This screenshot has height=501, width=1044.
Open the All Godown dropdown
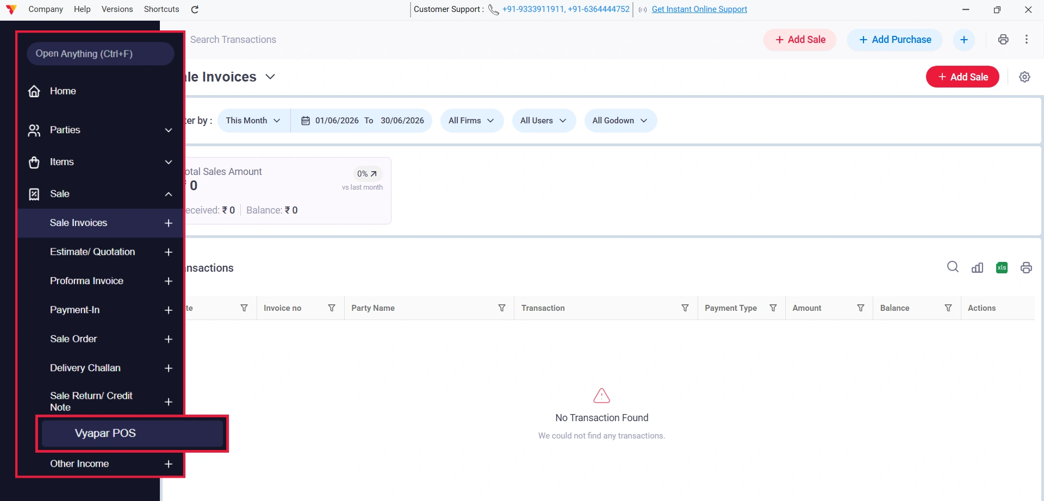click(620, 121)
